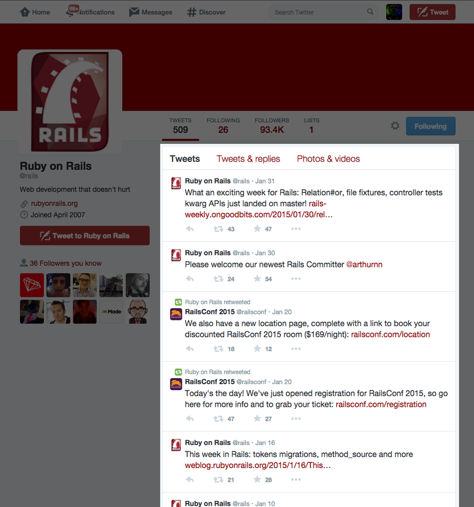Image resolution: width=474 pixels, height=507 pixels.
Task: Toggle the blue Following button
Action: [x=431, y=126]
